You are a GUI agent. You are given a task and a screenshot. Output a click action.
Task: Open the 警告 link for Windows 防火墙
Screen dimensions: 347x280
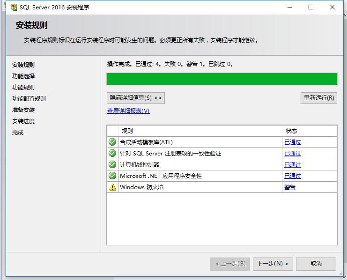[x=289, y=187]
